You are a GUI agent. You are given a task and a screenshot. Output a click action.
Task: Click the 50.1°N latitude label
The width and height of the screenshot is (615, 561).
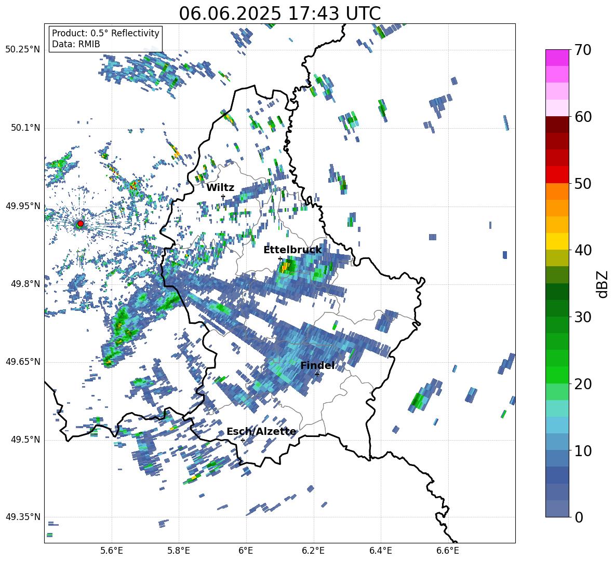pos(25,128)
